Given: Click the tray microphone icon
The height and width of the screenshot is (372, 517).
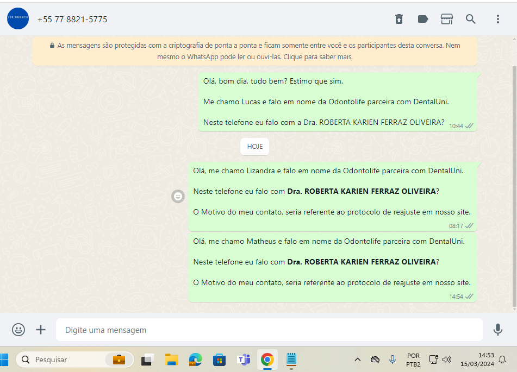Looking at the screenshot, I should click(393, 360).
